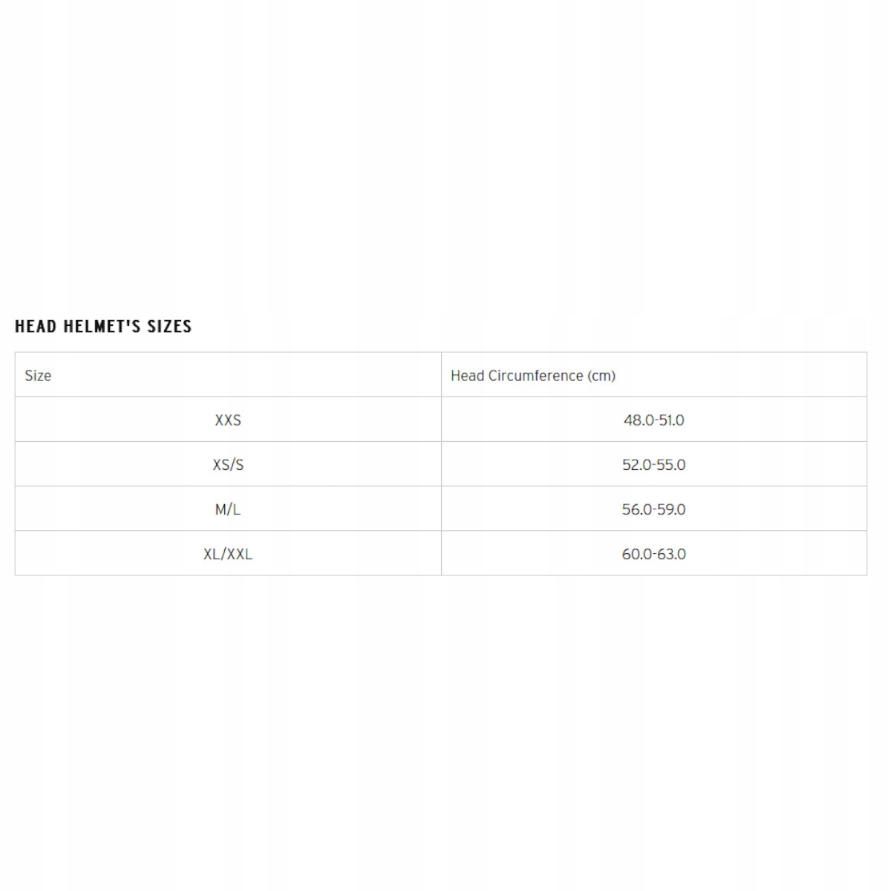This screenshot has height=891, width=891.
Task: Select the XS/S size cell
Action: pyautogui.click(x=228, y=465)
